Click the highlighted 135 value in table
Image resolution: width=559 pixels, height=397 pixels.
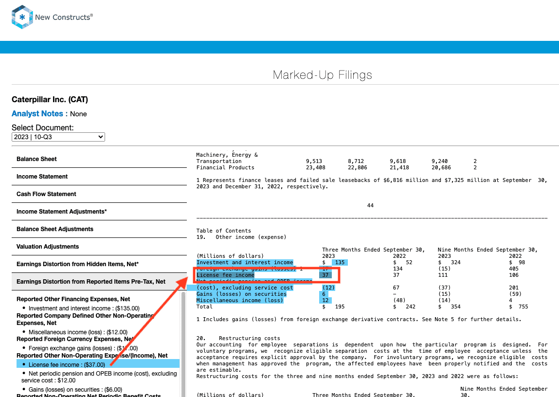point(340,262)
